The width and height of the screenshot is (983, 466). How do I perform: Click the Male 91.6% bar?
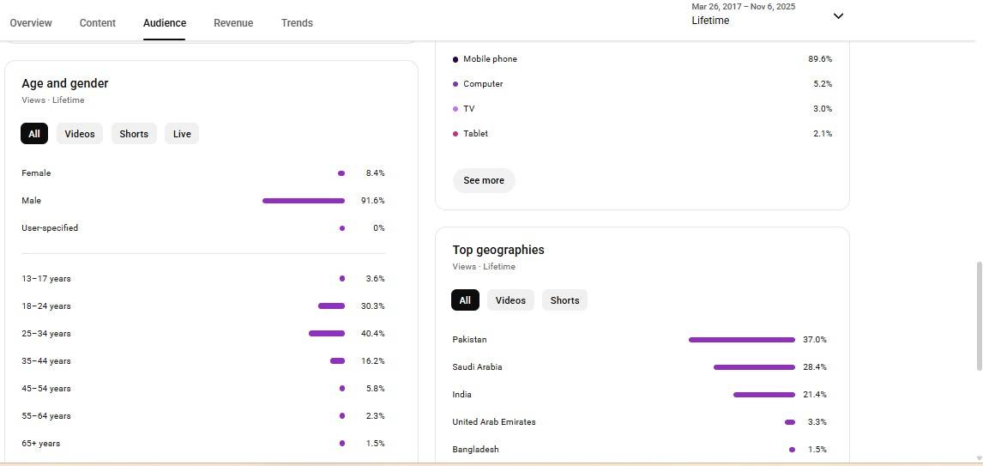point(304,201)
